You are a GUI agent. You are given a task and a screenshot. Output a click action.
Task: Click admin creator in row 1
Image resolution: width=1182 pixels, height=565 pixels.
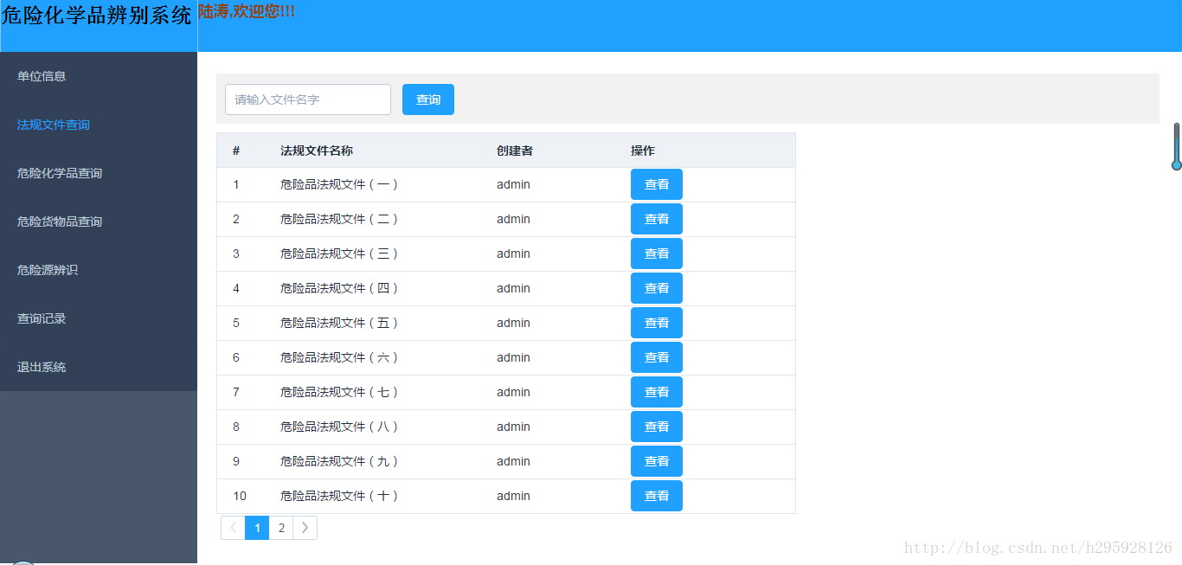(x=513, y=184)
